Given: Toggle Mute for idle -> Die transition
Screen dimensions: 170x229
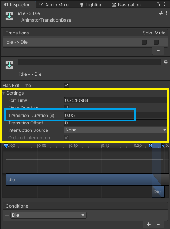Looking at the screenshot, I should pyautogui.click(x=156, y=42).
